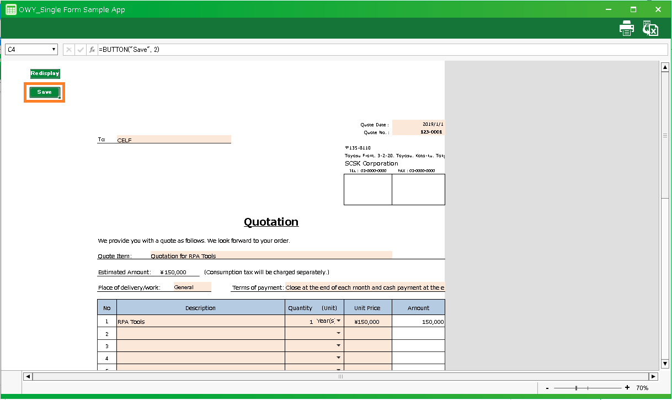The width and height of the screenshot is (672, 400).
Task: Click the horizontal scrollbar right arrow
Action: [x=653, y=376]
